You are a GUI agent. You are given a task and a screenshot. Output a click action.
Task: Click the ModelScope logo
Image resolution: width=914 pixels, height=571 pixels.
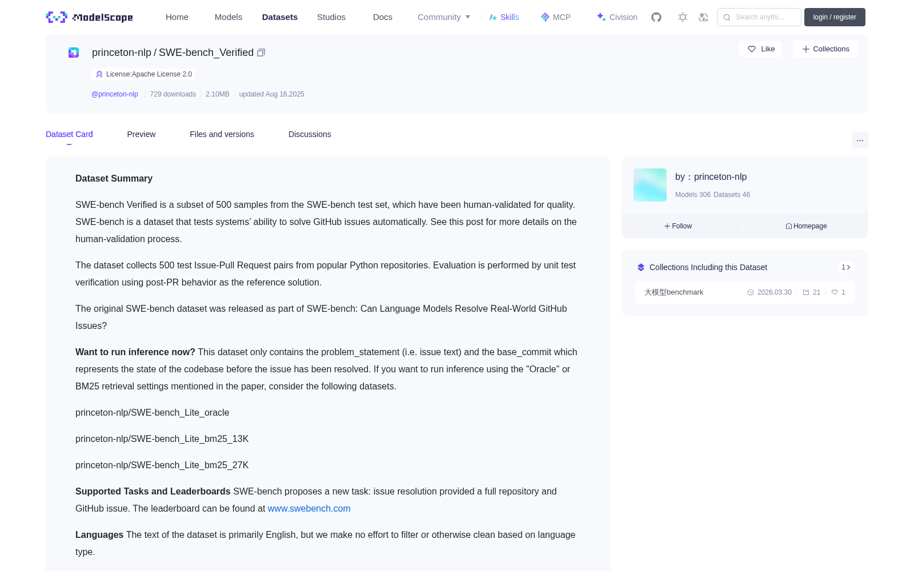click(x=89, y=17)
